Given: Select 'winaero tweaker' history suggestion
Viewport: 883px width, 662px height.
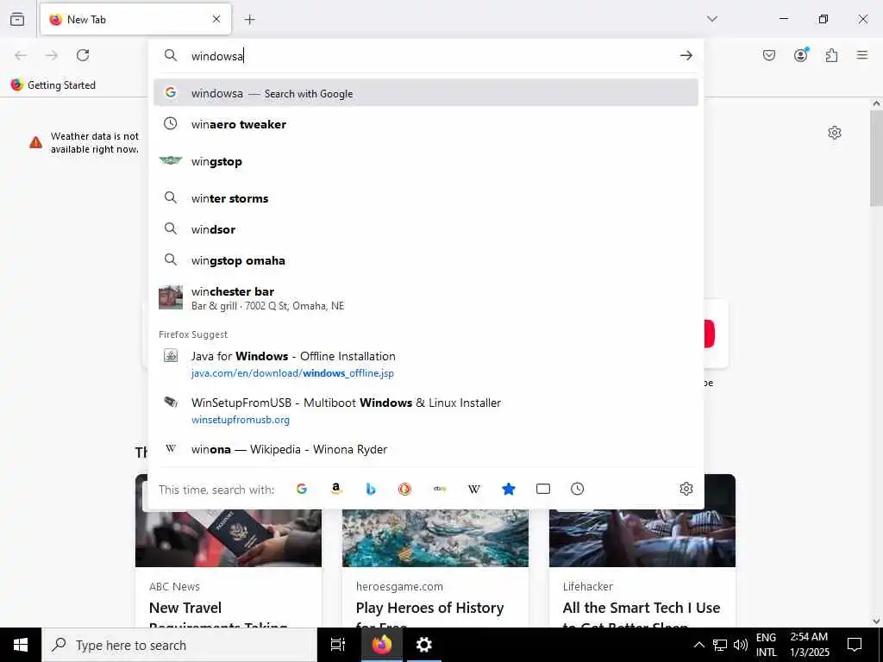Looking at the screenshot, I should (x=426, y=124).
